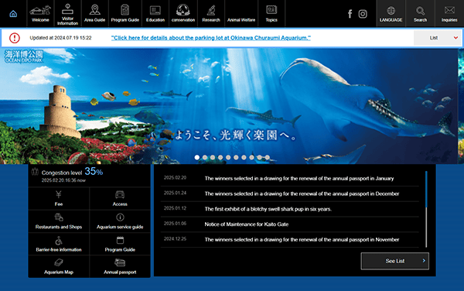This screenshot has height=291, width=464.
Task: Visit the Instagram page icon
Action: (x=363, y=14)
